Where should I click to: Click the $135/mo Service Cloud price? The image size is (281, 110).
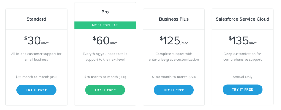coord(242,41)
